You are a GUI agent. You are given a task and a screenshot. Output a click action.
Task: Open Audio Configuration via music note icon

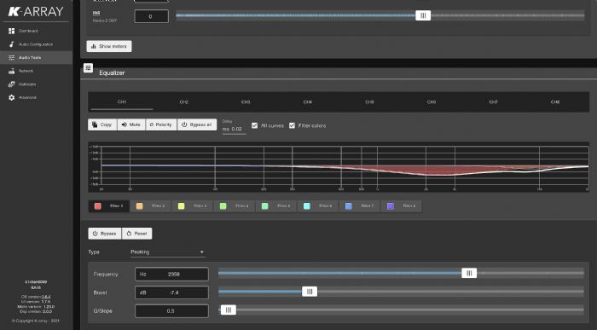click(x=11, y=44)
